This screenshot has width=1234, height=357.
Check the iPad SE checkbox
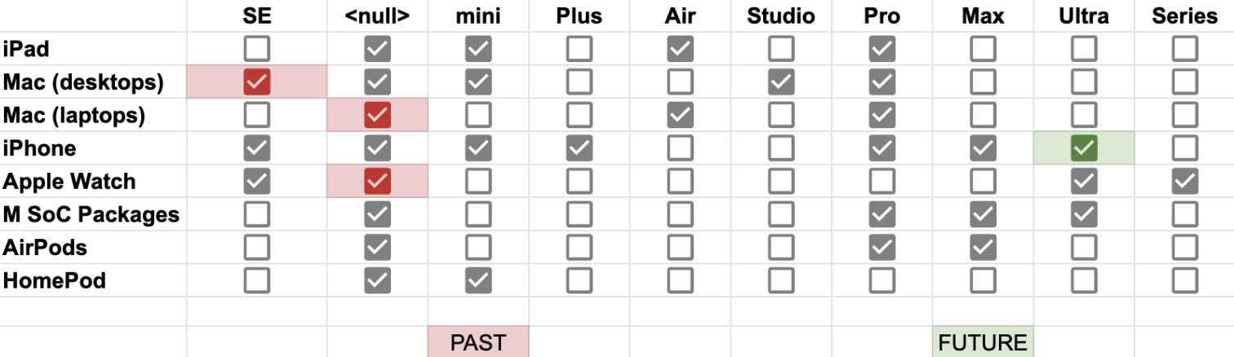coord(257,50)
